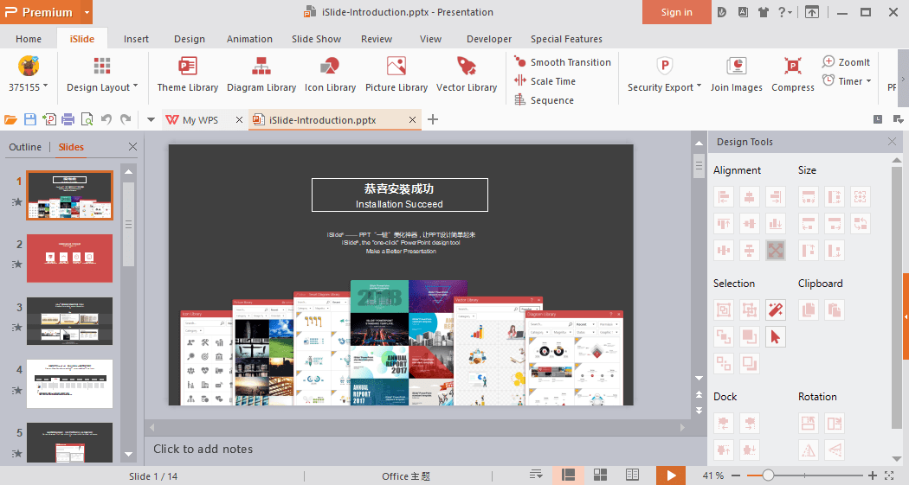Click the zoom in plus button
The image size is (909, 485).
873,475
